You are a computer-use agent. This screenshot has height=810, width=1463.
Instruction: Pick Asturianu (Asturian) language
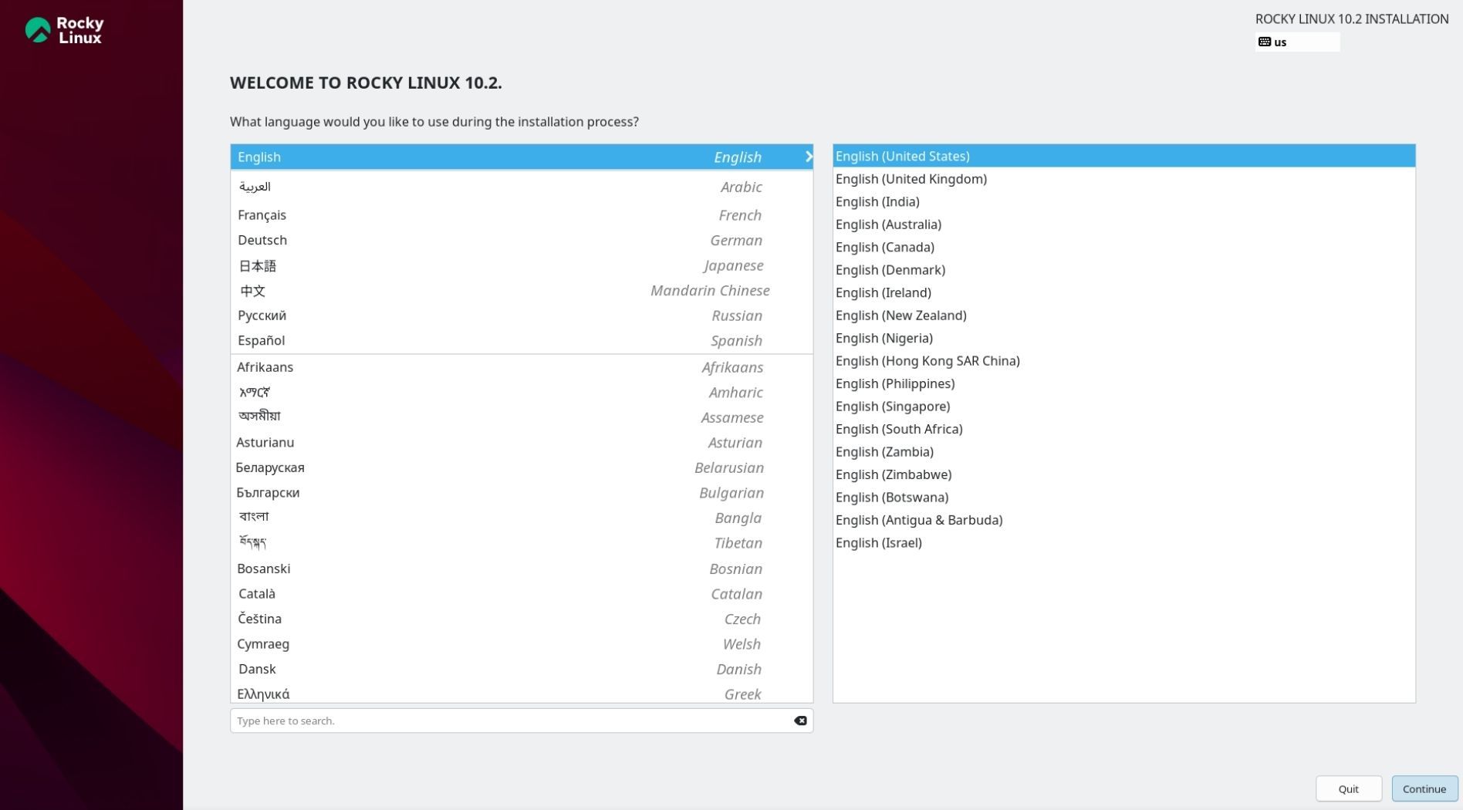coord(522,442)
